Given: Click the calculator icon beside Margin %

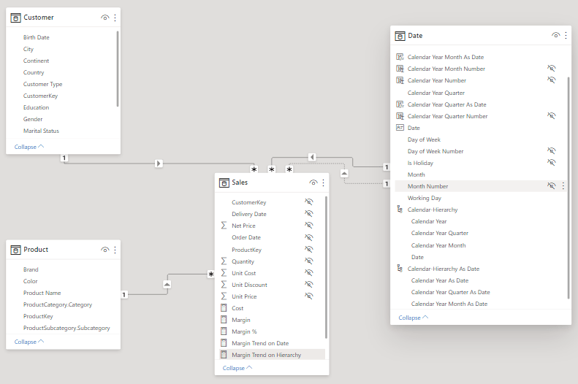Looking at the screenshot, I should pos(224,331).
